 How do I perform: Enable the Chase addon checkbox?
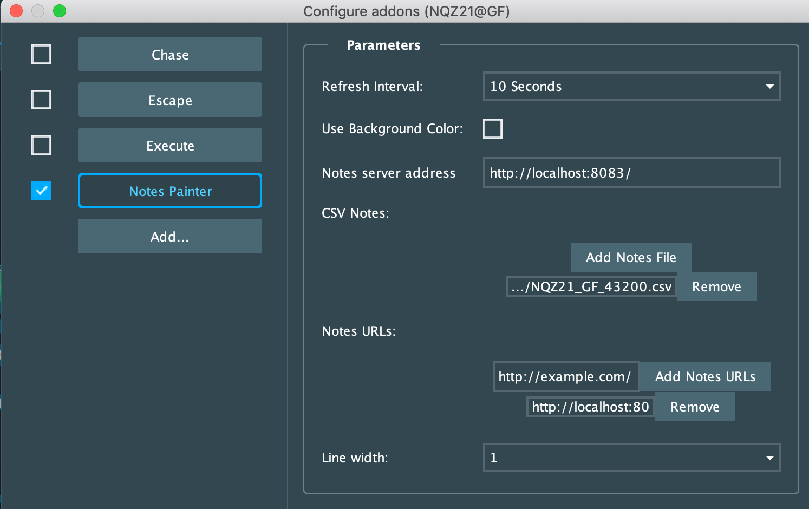coord(41,54)
